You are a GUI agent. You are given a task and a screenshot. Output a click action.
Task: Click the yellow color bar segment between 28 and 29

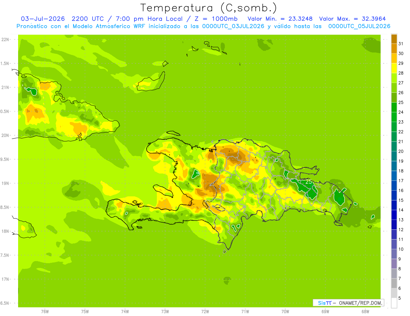(x=394, y=68)
